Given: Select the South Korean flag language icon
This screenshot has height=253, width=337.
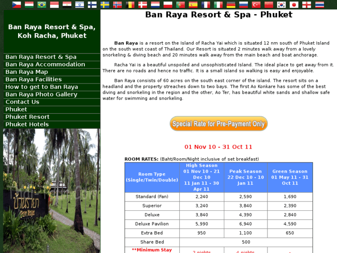Looking at the screenshot, I should [281, 5].
